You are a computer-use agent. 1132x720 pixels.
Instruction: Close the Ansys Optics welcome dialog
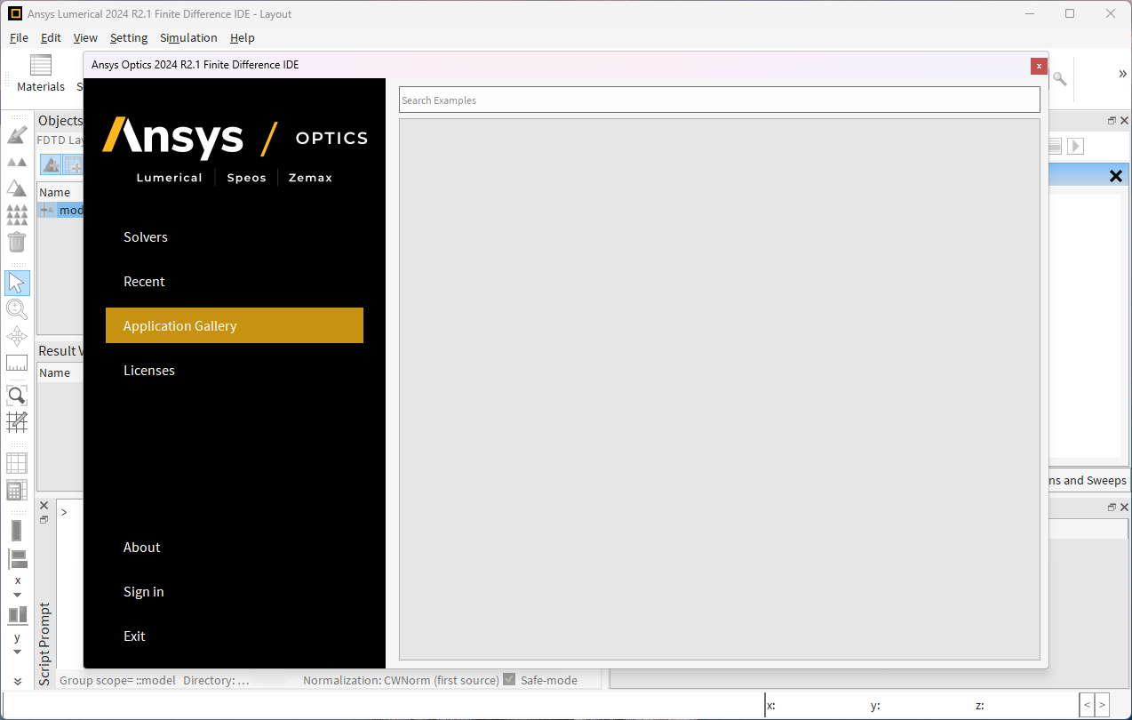[1038, 66]
